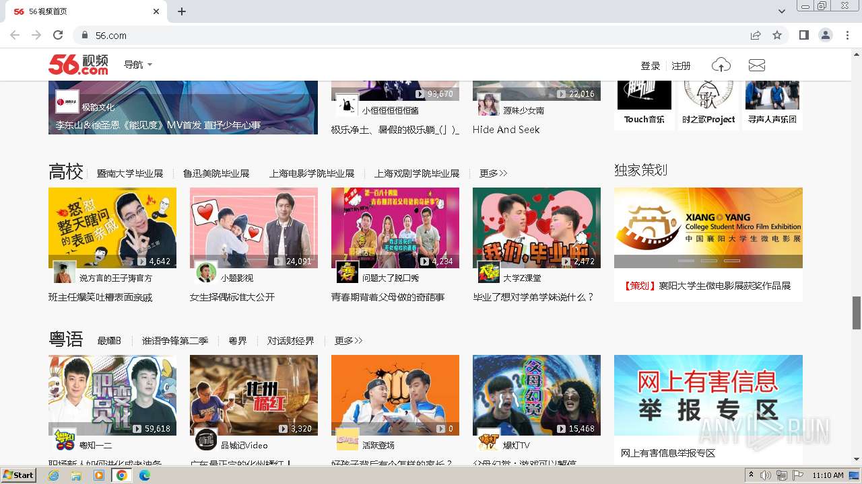Open video 班主任爆笑吐槽表面亲戚

(100, 297)
